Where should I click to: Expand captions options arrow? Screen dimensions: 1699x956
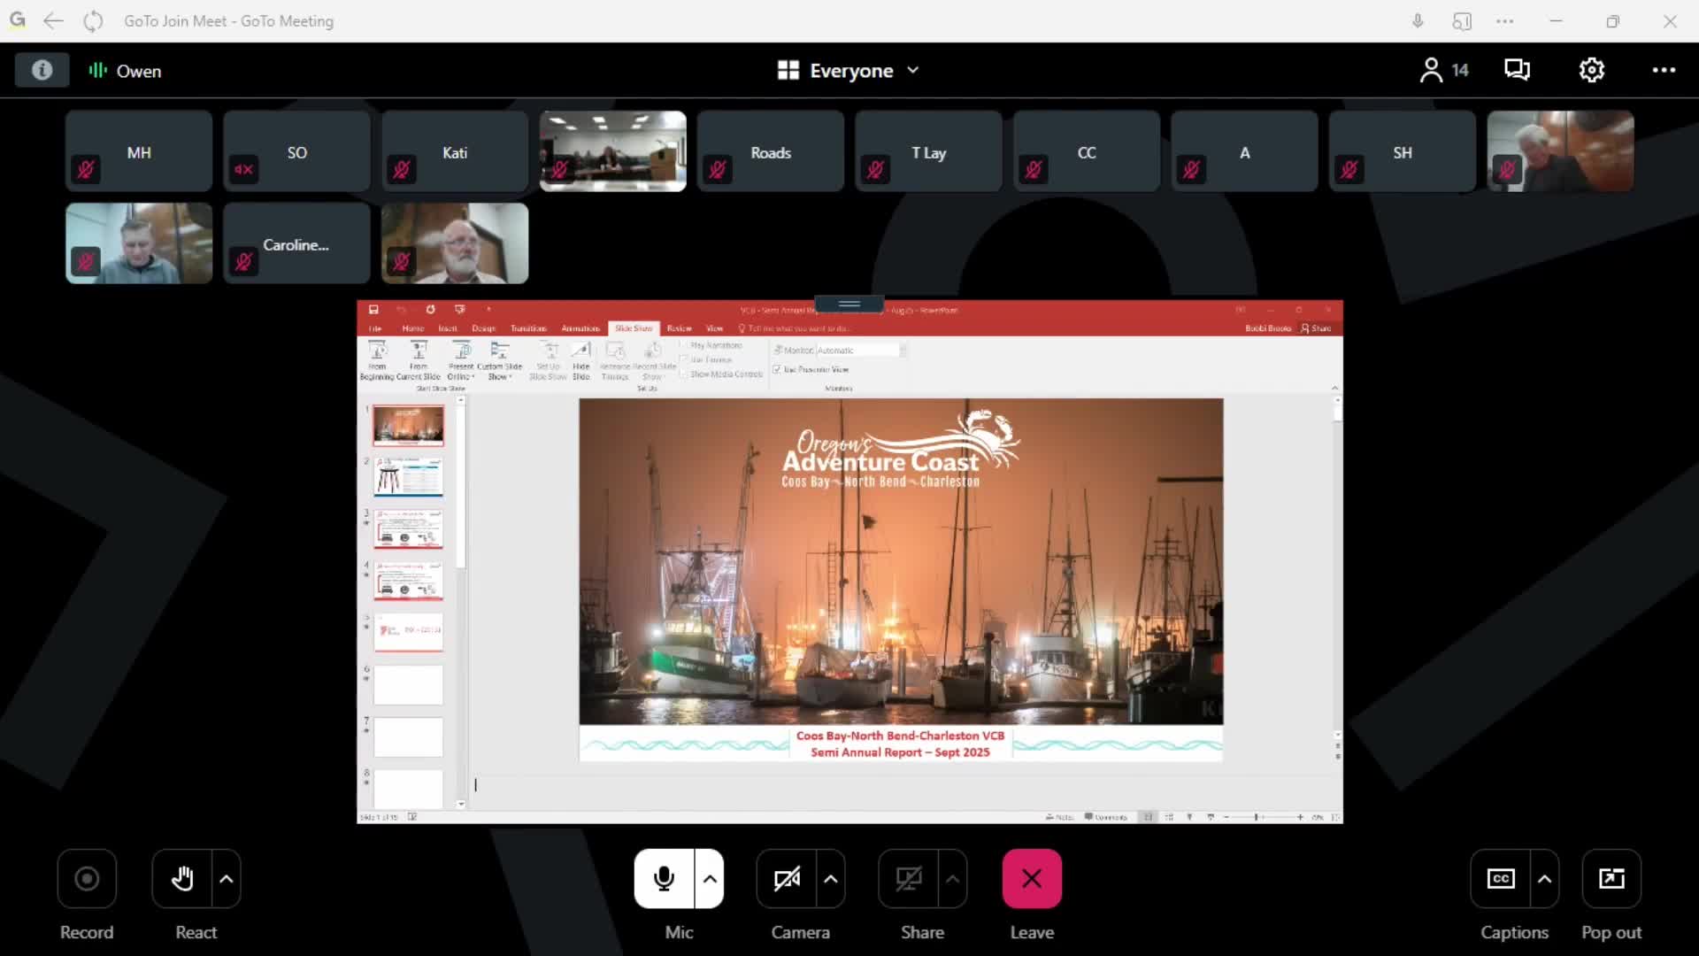1544,878
